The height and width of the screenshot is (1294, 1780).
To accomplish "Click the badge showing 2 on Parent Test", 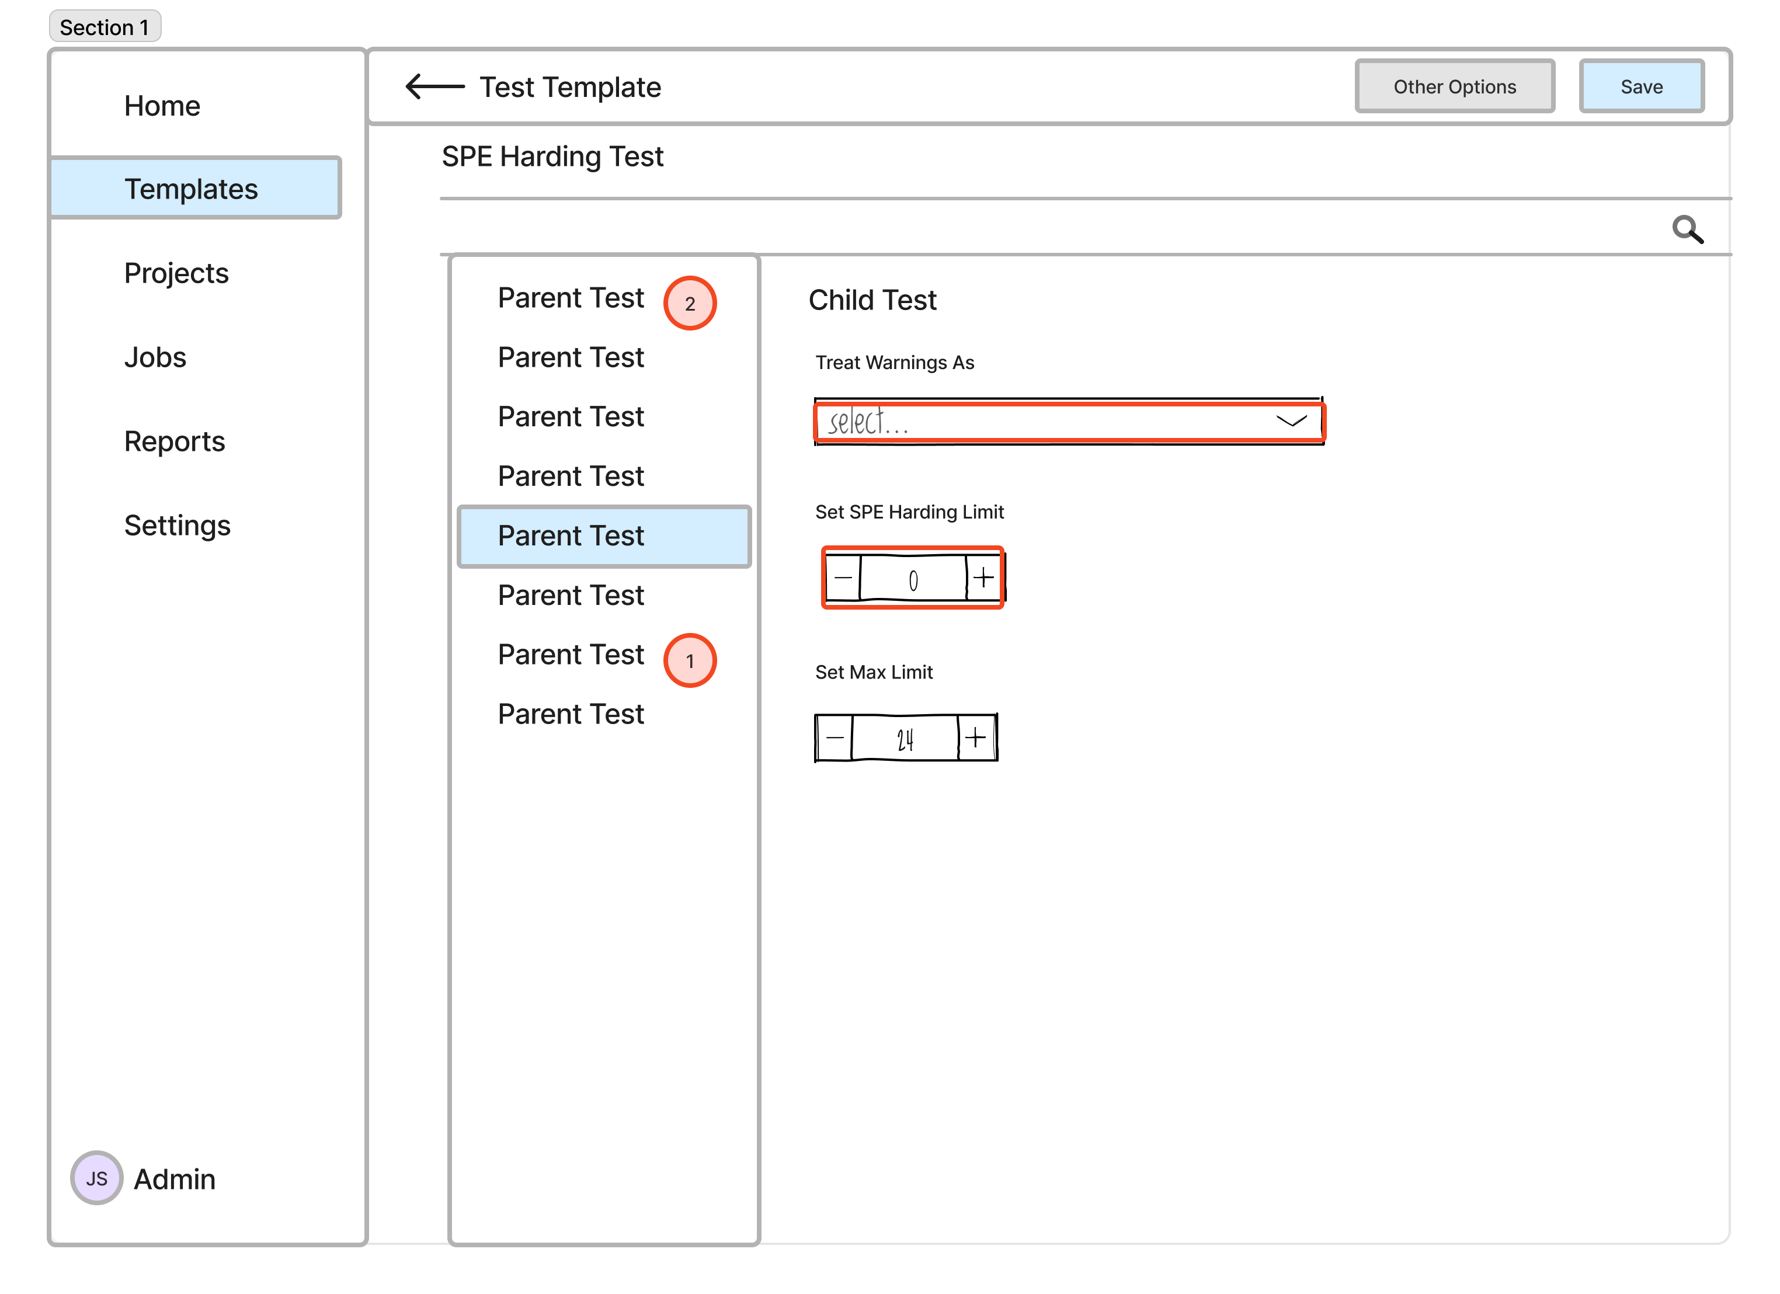I will tap(690, 303).
